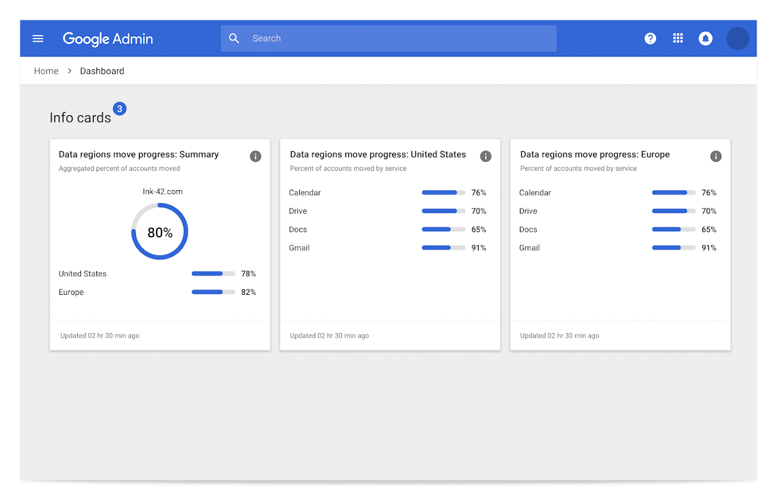Image resolution: width=777 pixels, height=500 pixels.
Task: Open info for the Europe card
Action: tap(716, 156)
